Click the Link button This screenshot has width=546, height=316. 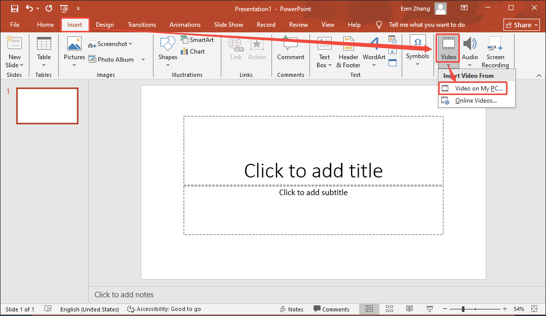pyautogui.click(x=236, y=49)
